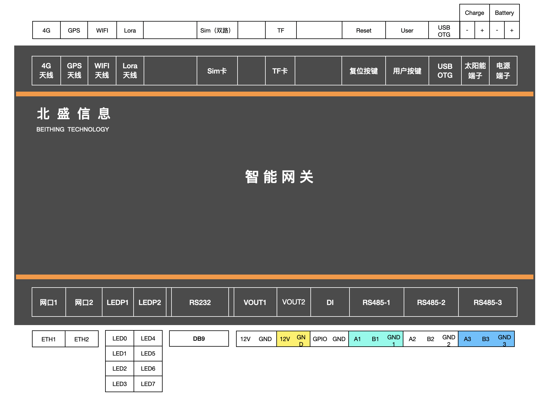Toggle the GPIO GND pin pair
Image resolution: width=542 pixels, height=396 pixels.
tap(329, 339)
